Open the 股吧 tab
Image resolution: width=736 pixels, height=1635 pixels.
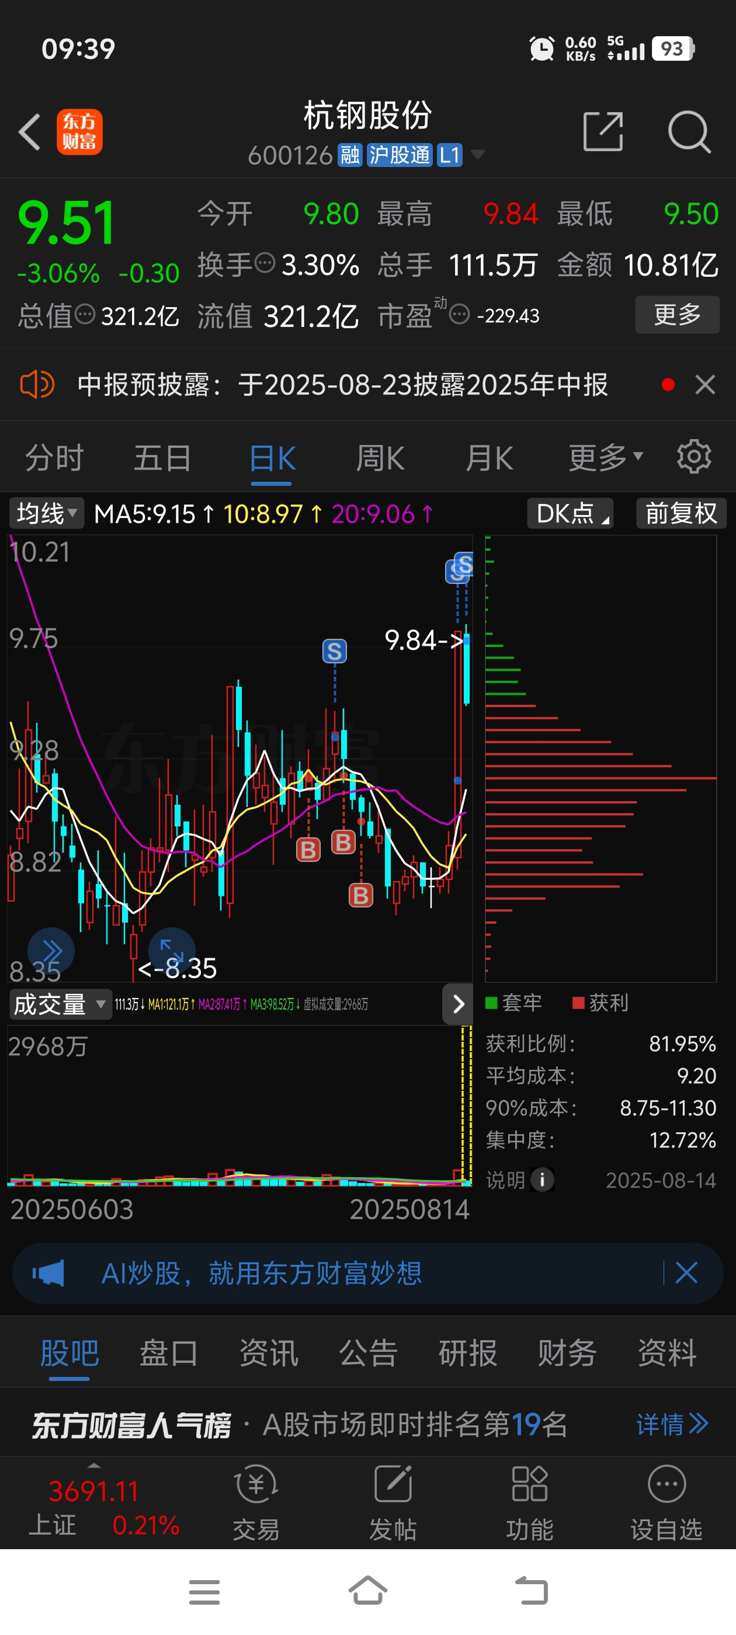point(69,1352)
